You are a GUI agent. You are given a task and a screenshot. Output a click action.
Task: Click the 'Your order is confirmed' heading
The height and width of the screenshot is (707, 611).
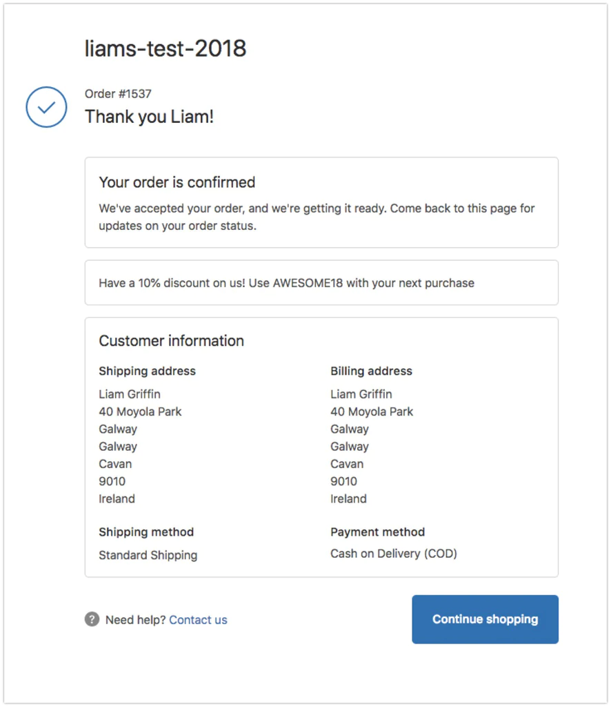tap(177, 182)
